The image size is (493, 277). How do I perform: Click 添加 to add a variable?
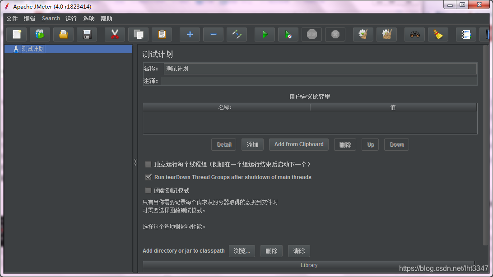(x=252, y=144)
